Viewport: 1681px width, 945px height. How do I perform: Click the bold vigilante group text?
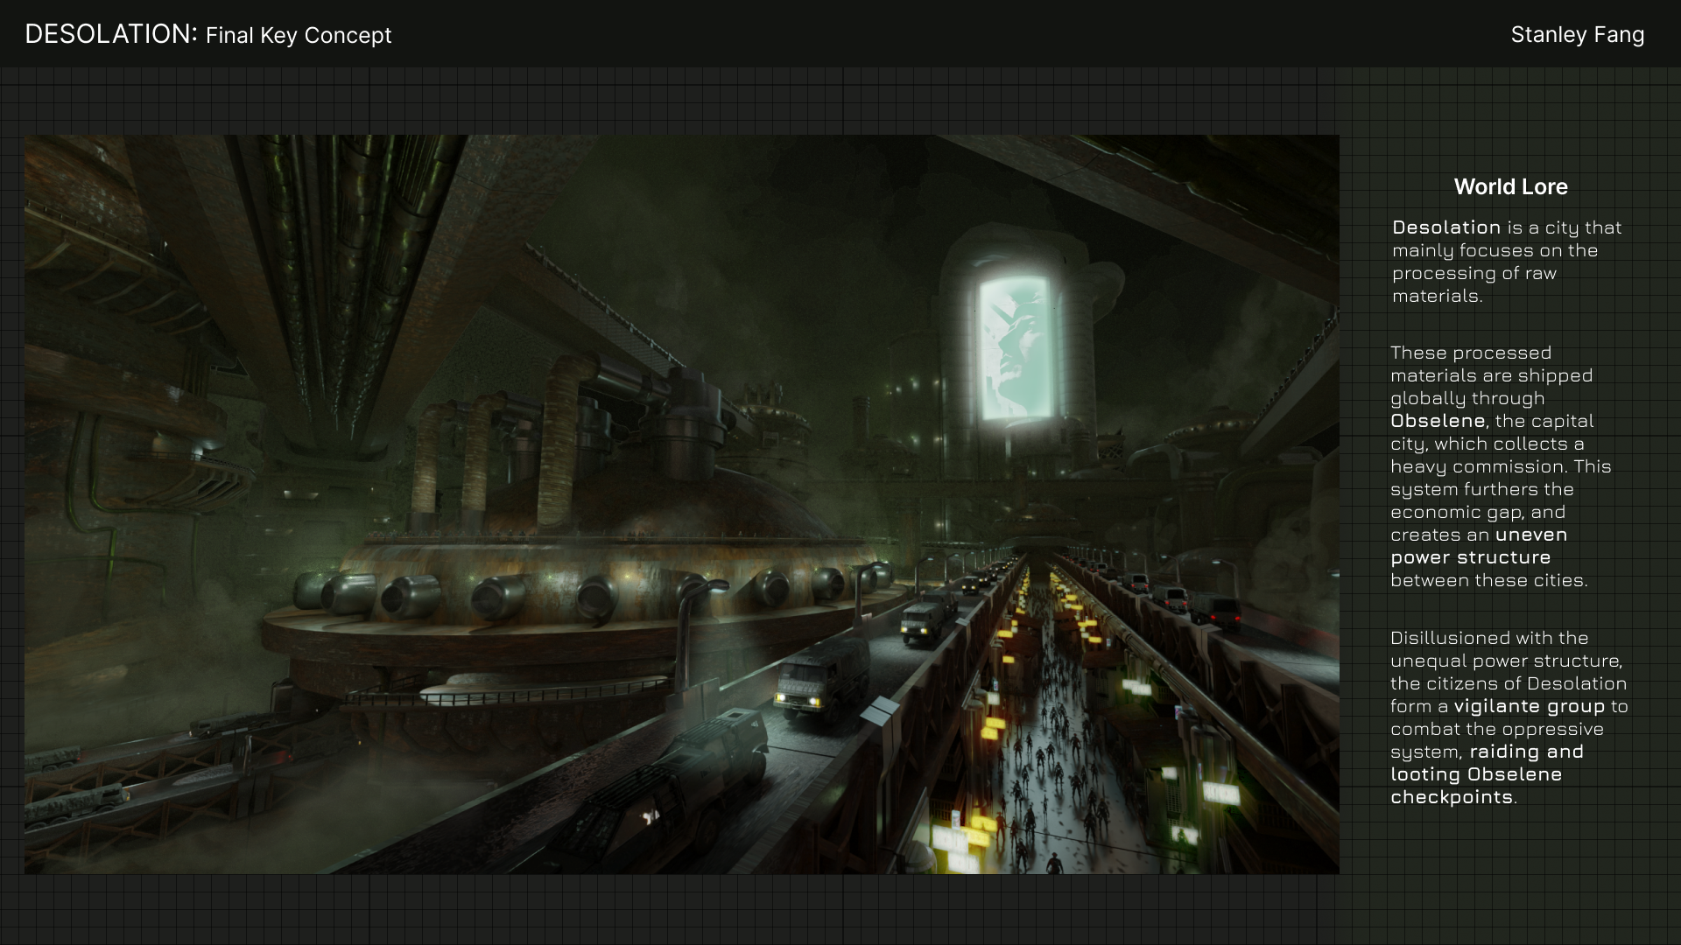click(1529, 706)
